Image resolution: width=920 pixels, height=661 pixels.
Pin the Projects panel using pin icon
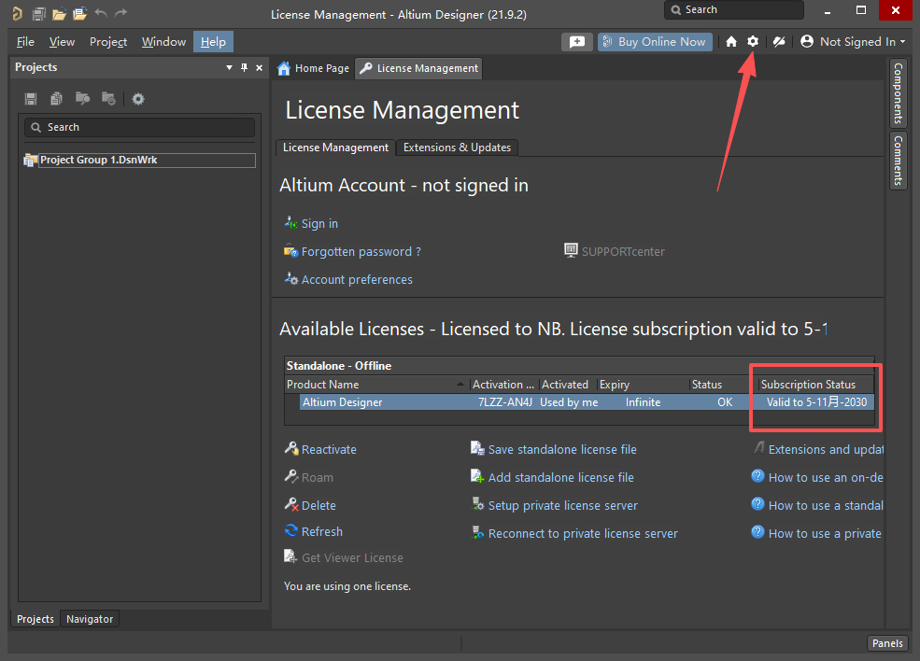tap(245, 67)
